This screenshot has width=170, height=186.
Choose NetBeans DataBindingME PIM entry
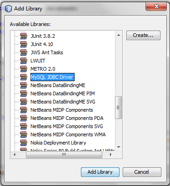pos(63,93)
